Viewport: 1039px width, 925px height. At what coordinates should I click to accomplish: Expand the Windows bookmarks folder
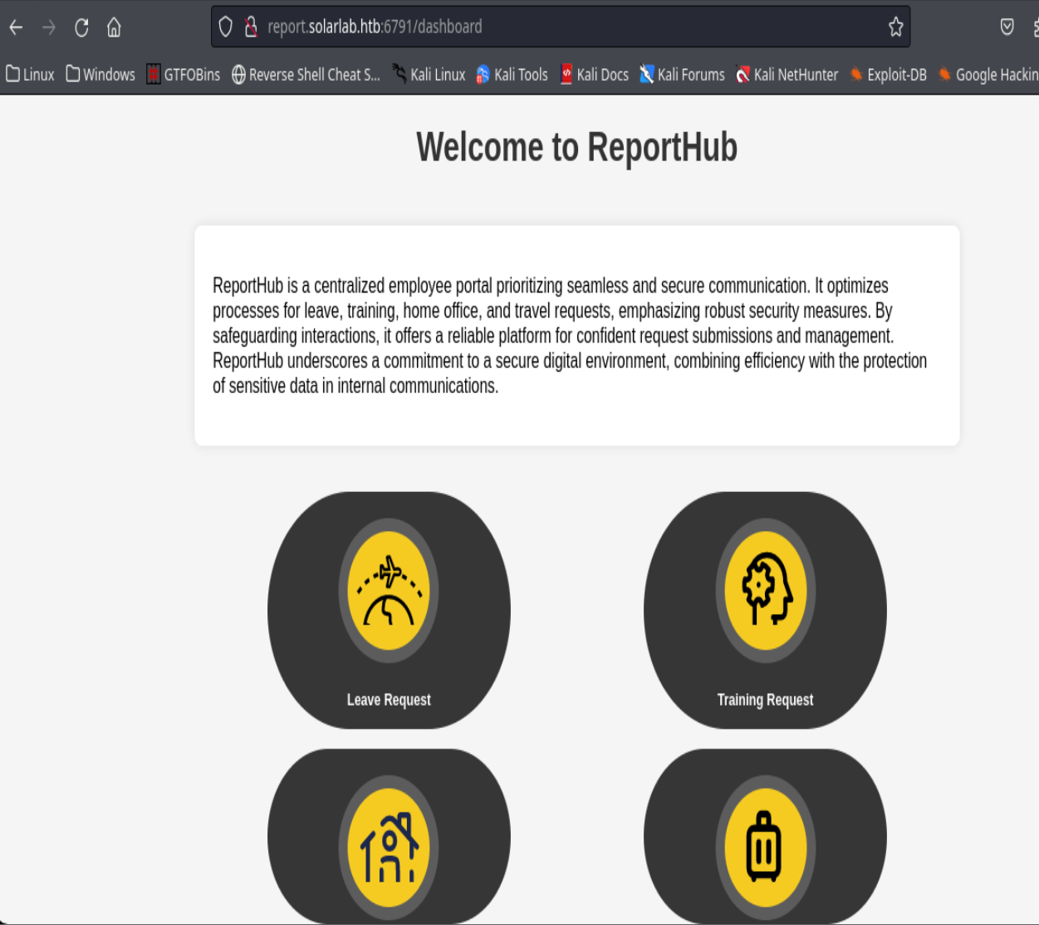tap(100, 75)
